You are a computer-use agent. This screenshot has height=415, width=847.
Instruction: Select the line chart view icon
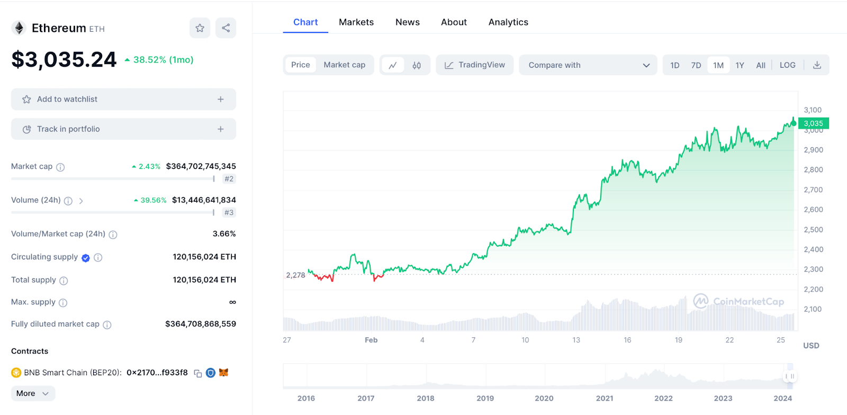393,65
